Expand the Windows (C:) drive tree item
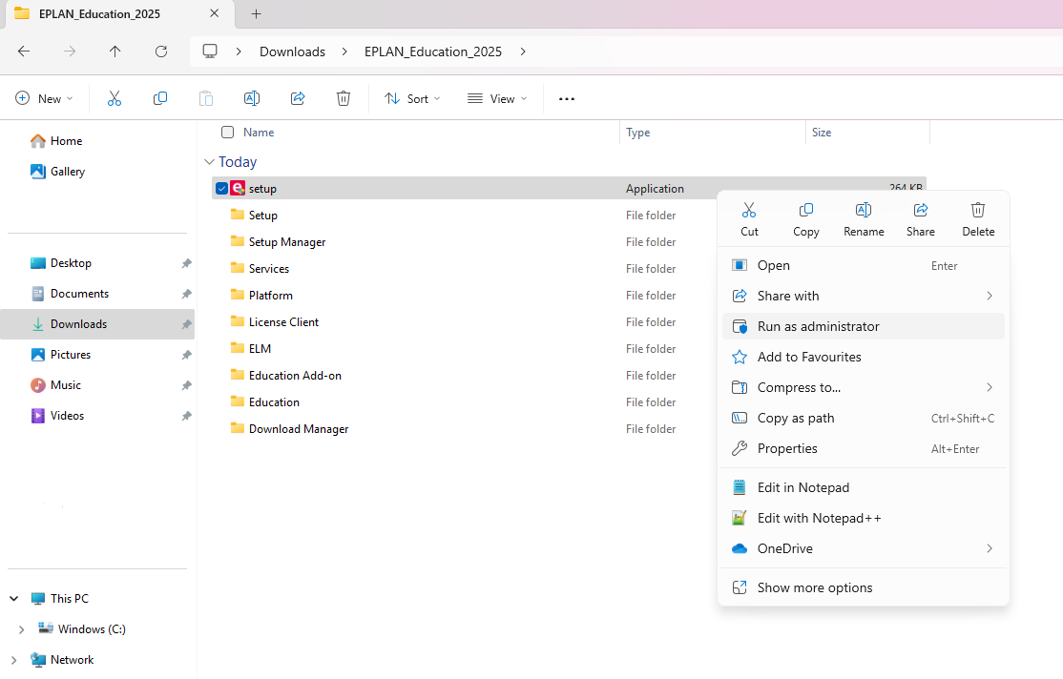The width and height of the screenshot is (1063, 679). (21, 628)
